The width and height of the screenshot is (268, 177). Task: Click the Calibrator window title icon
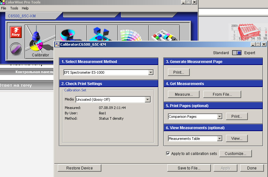coord(57,44)
